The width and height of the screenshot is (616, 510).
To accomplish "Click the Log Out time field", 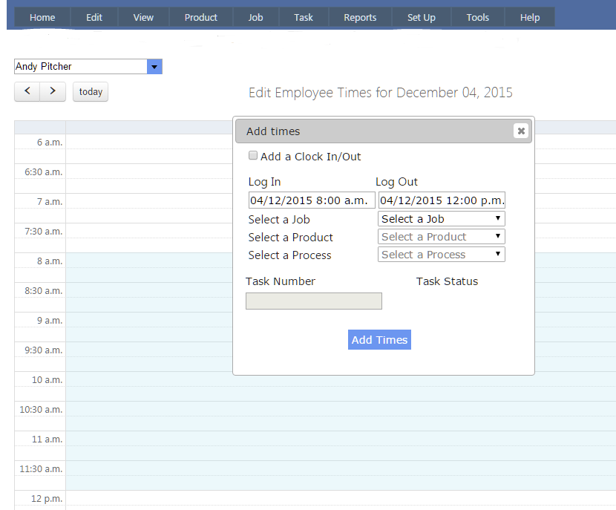I will click(442, 200).
